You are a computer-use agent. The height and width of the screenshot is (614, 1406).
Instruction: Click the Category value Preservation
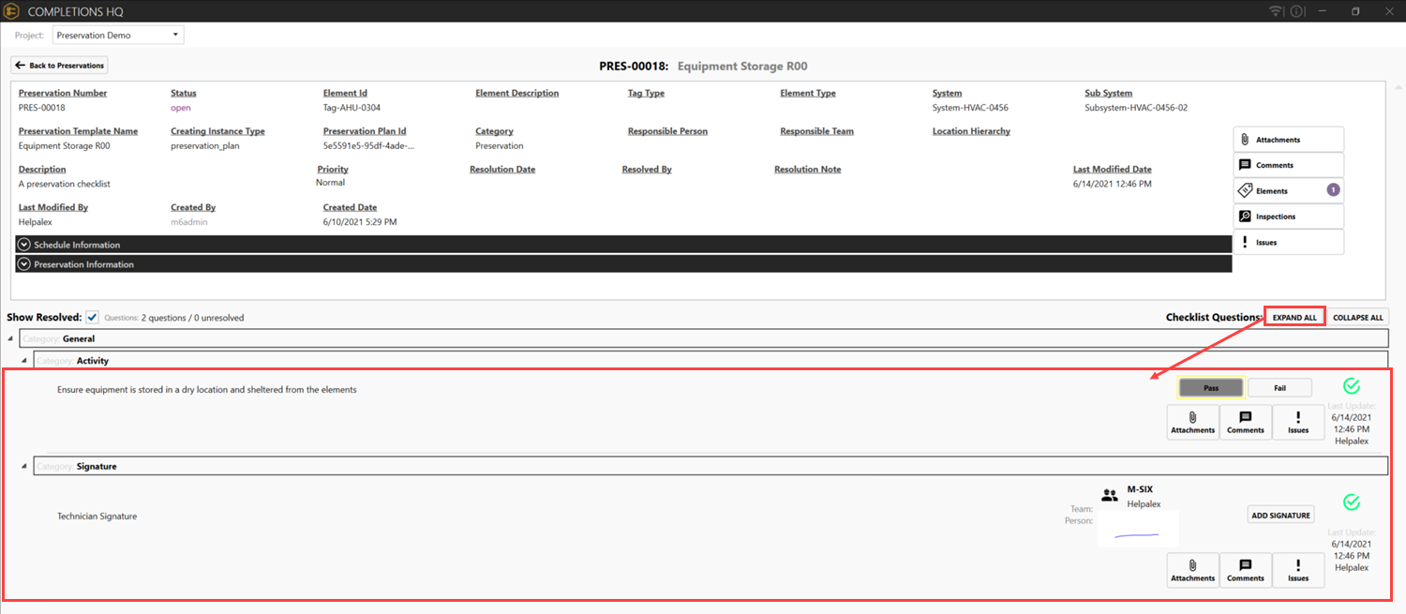[500, 146]
